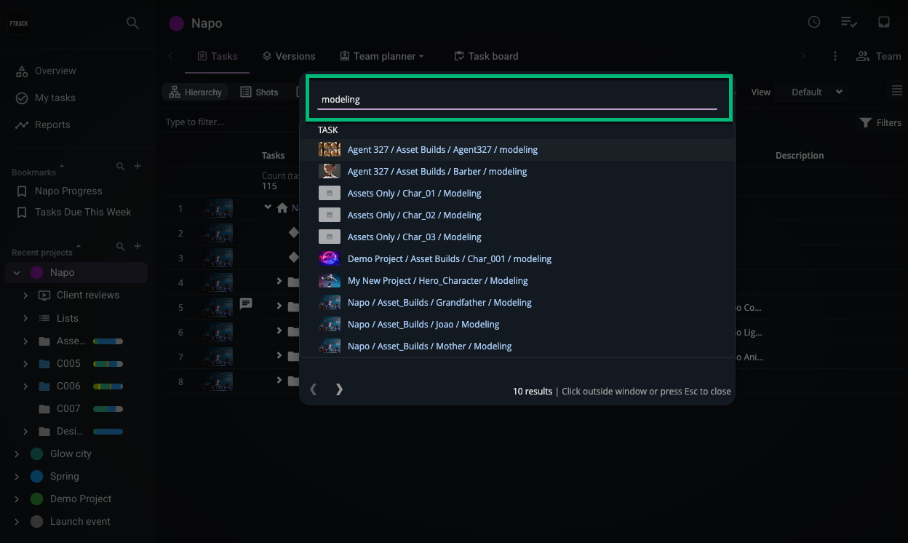The image size is (908, 543).
Task: Open the three-dot more options menu
Action: pyautogui.click(x=835, y=56)
